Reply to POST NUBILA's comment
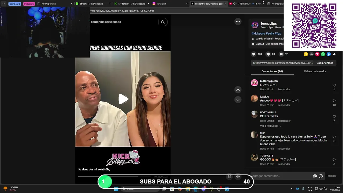Screen dimensions: 343x193 (284, 121)
